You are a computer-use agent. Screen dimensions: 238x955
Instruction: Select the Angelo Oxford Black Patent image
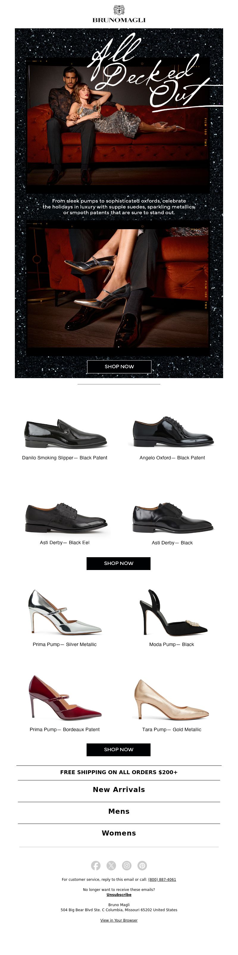tap(173, 431)
